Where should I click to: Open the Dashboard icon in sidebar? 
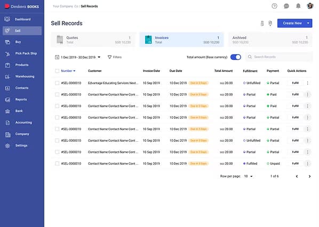[x=7, y=19]
